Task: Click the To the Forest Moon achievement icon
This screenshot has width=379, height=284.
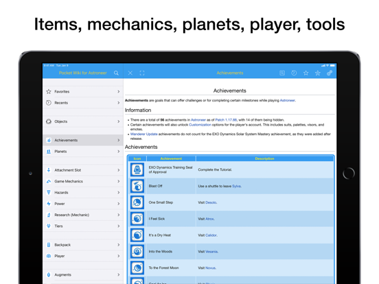Action: point(137,268)
